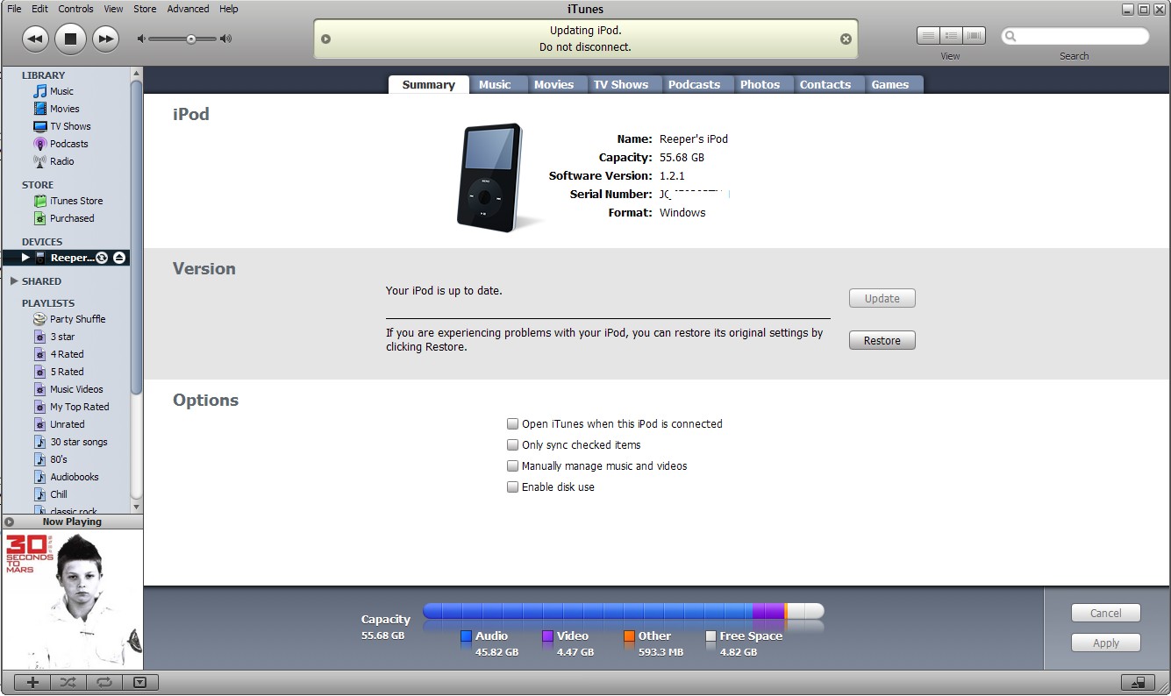Open the Podcasts library
The image size is (1171, 696).
click(x=68, y=144)
